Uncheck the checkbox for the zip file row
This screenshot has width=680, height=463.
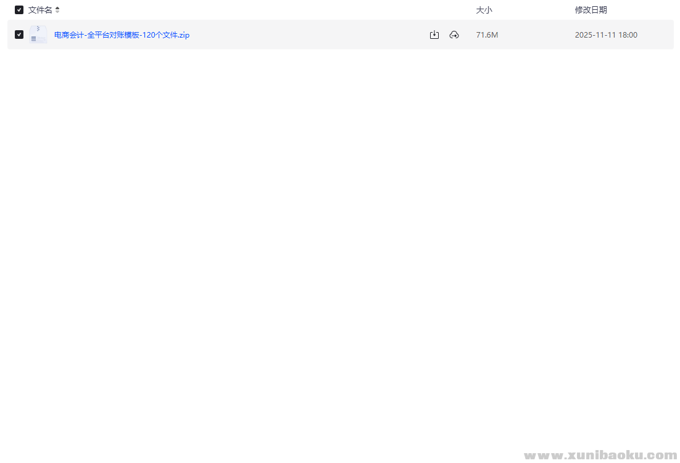pos(19,34)
